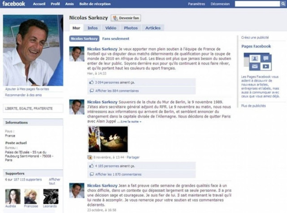This screenshot has width=287, height=213.
Task: Click Plus de publicités link
Action: coord(253,106)
